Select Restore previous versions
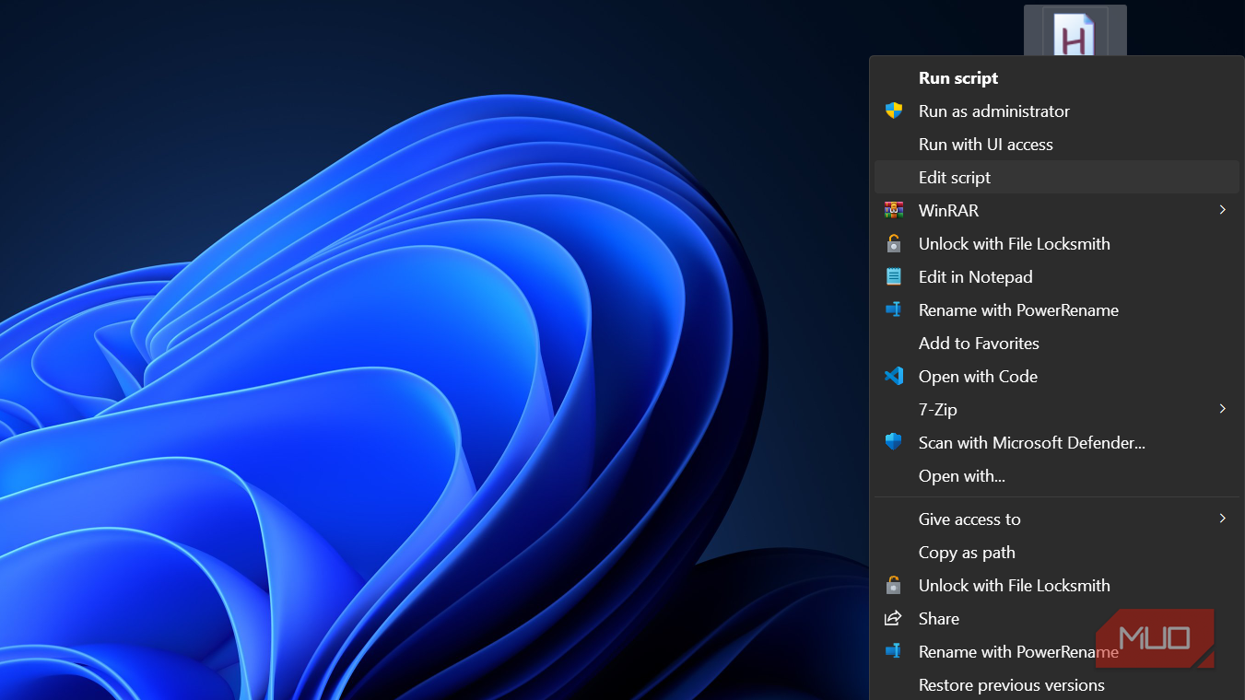Screen dimensions: 1245x700 click(1011, 685)
